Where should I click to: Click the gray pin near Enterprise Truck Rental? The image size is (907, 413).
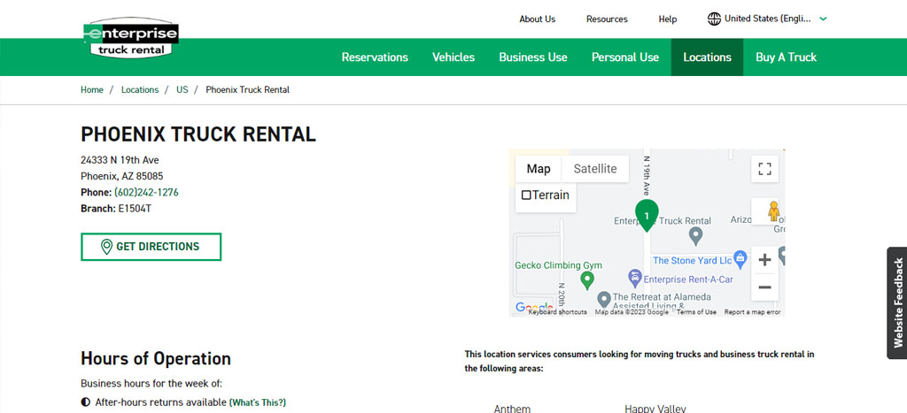[x=696, y=235]
